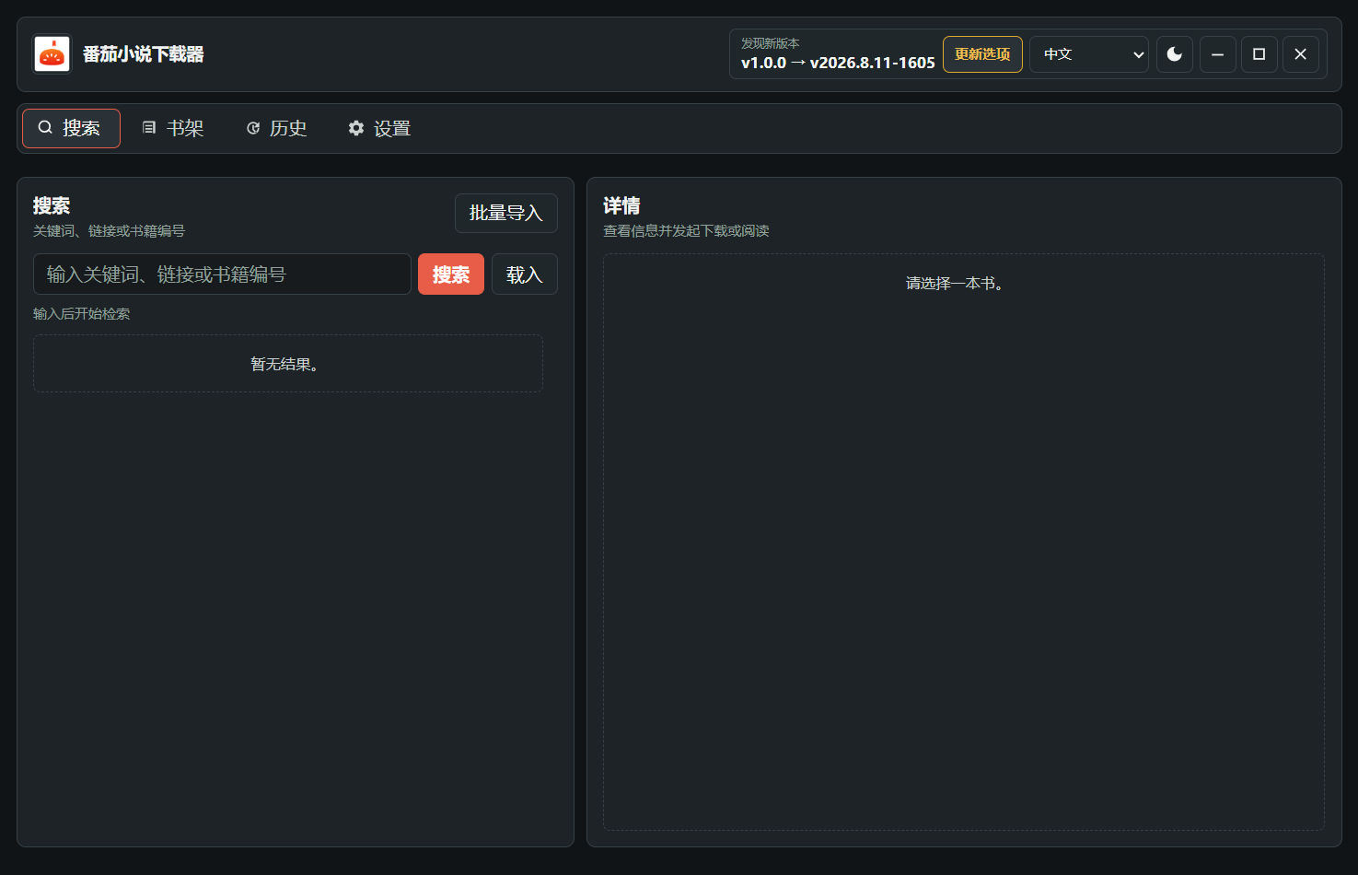Click the 请选择一本书。 placeholder text

[955, 283]
